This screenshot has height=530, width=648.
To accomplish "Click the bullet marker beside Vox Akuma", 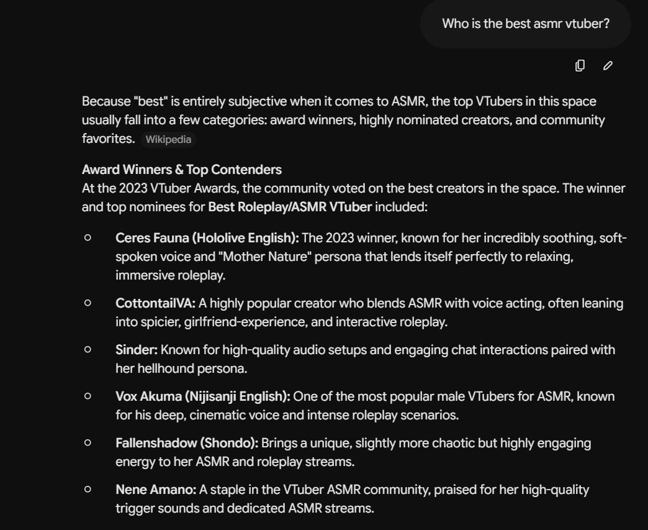I will 88,396.
